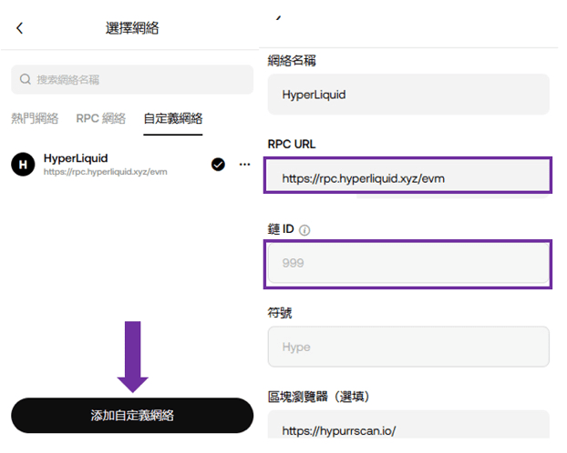
Task: Click the 符號 field showing Hype
Action: 408,347
